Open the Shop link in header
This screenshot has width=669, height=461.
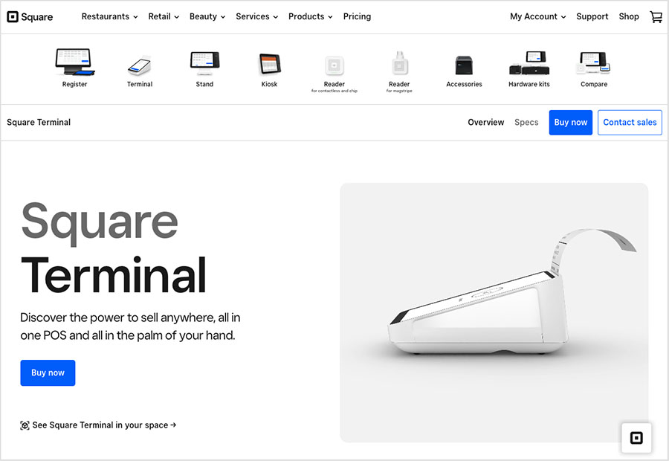coord(629,16)
